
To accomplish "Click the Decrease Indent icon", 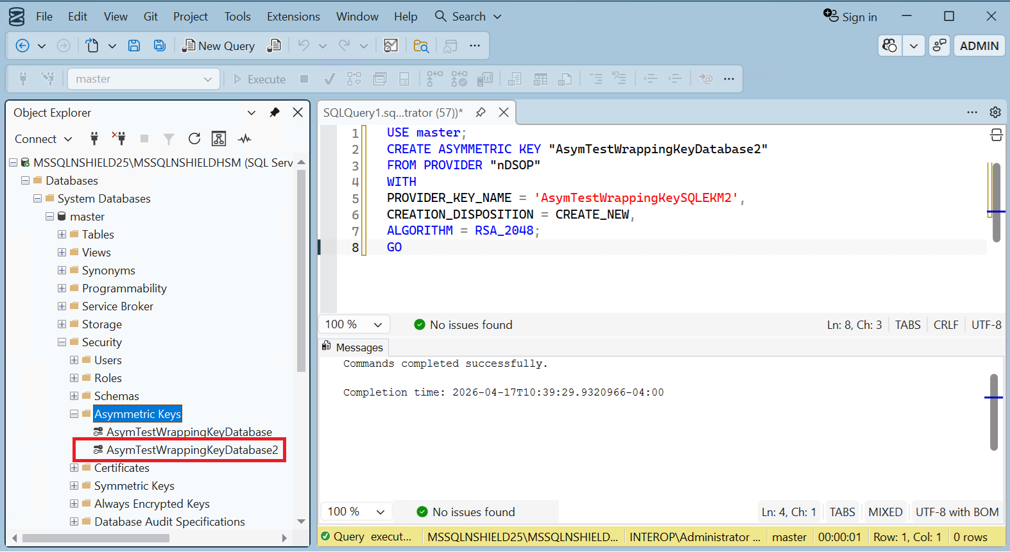I will tap(650, 79).
